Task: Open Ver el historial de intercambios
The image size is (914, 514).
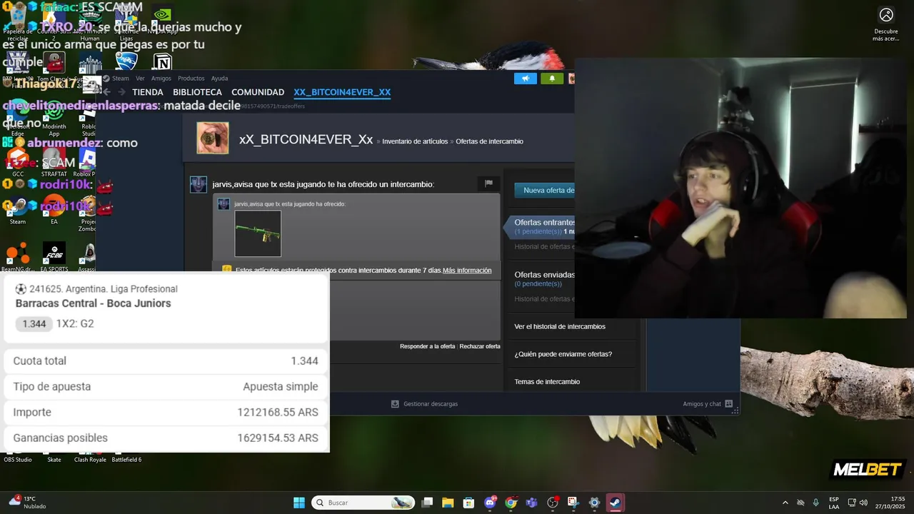Action: click(560, 326)
